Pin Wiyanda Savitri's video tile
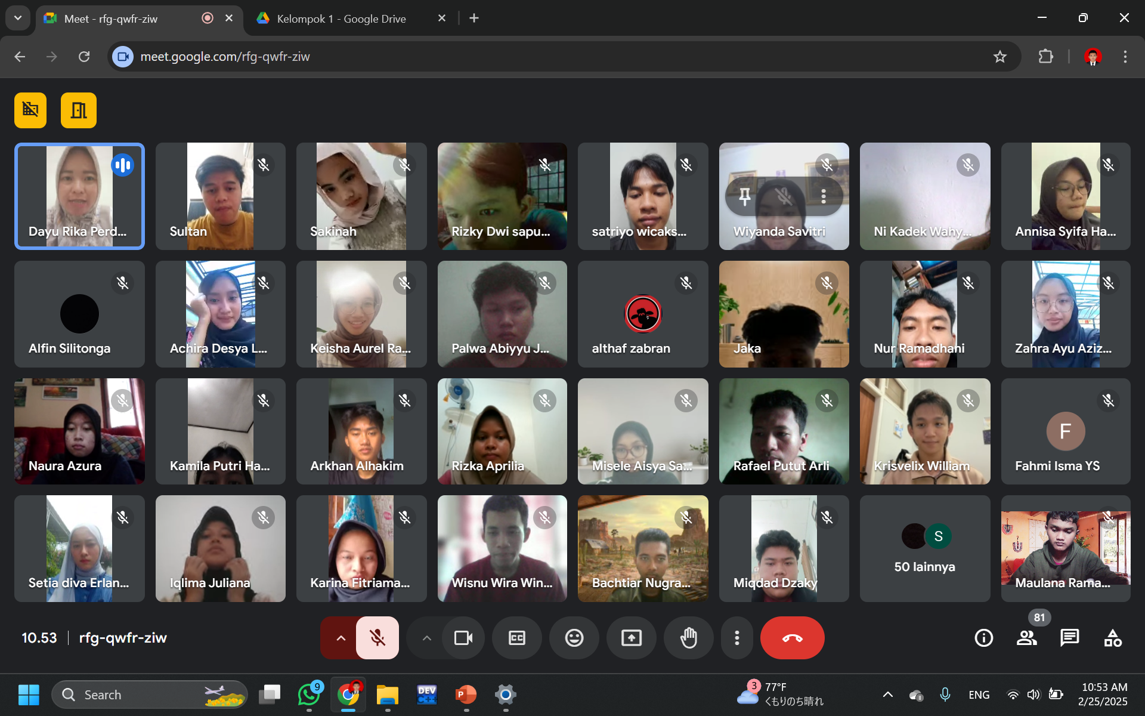The height and width of the screenshot is (716, 1145). click(745, 196)
